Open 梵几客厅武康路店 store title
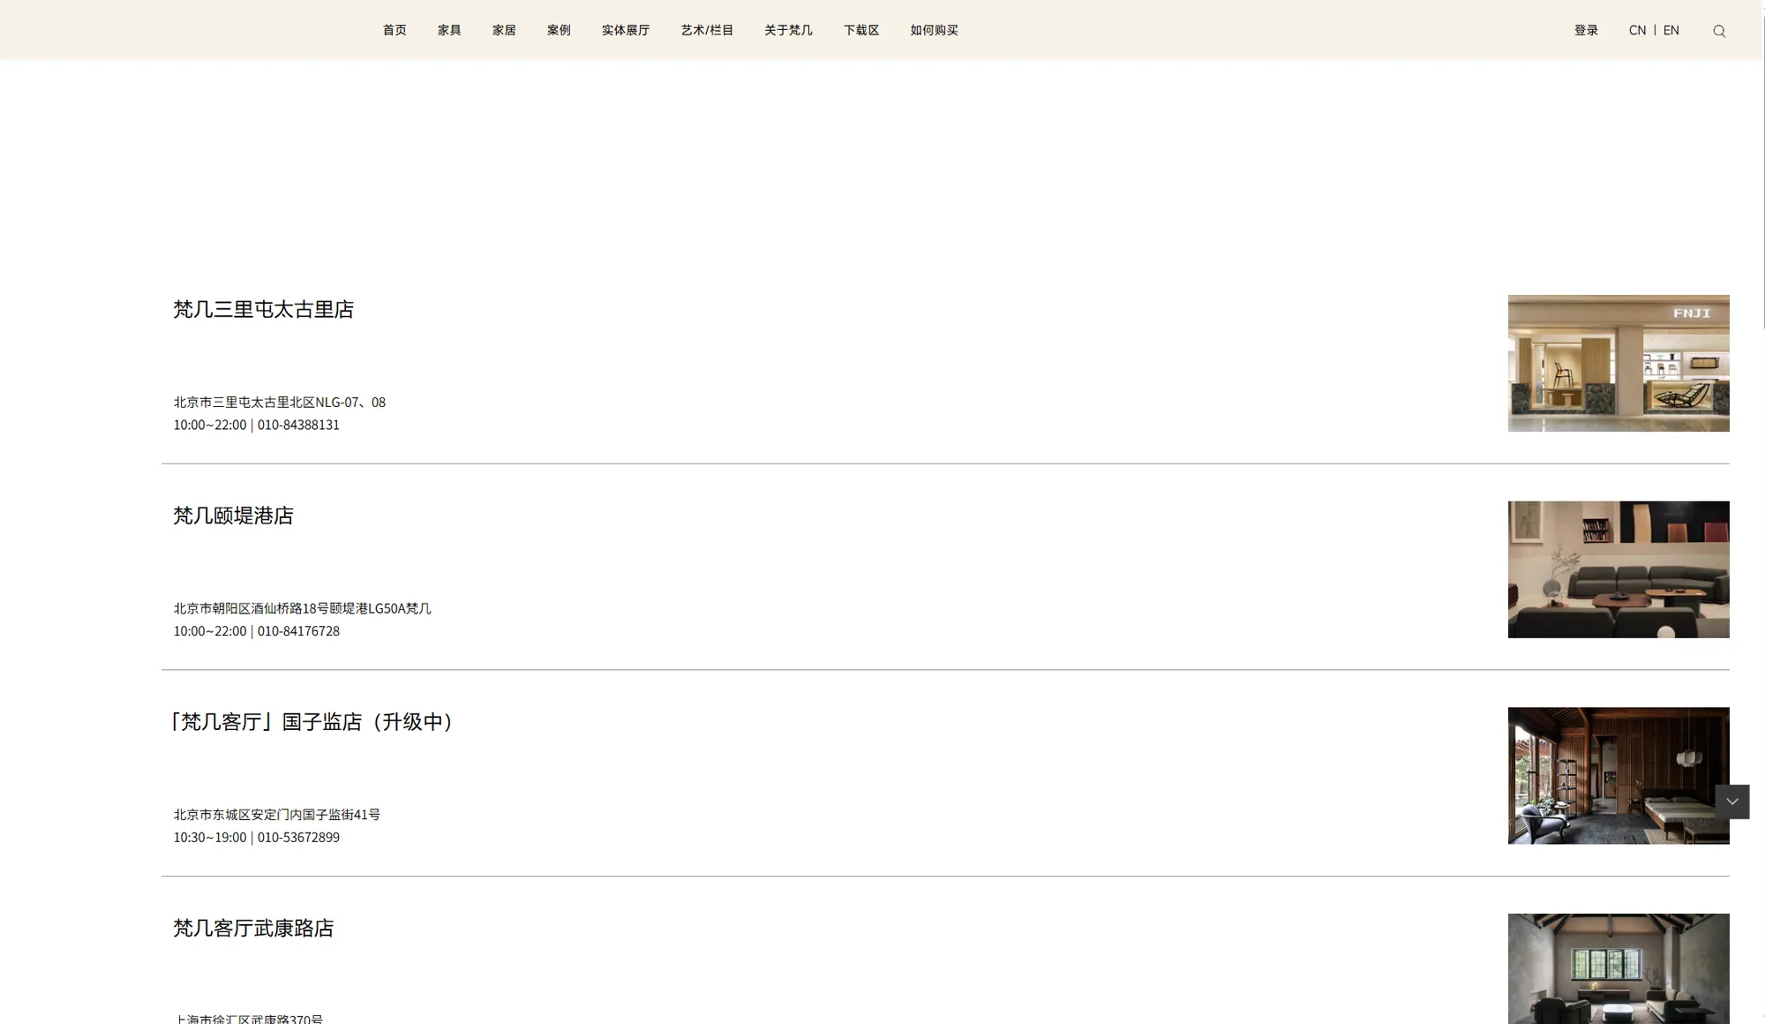Screen dimensions: 1765x1024 click(253, 928)
